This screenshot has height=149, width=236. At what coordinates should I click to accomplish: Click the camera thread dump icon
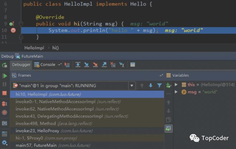click(x=5, y=123)
